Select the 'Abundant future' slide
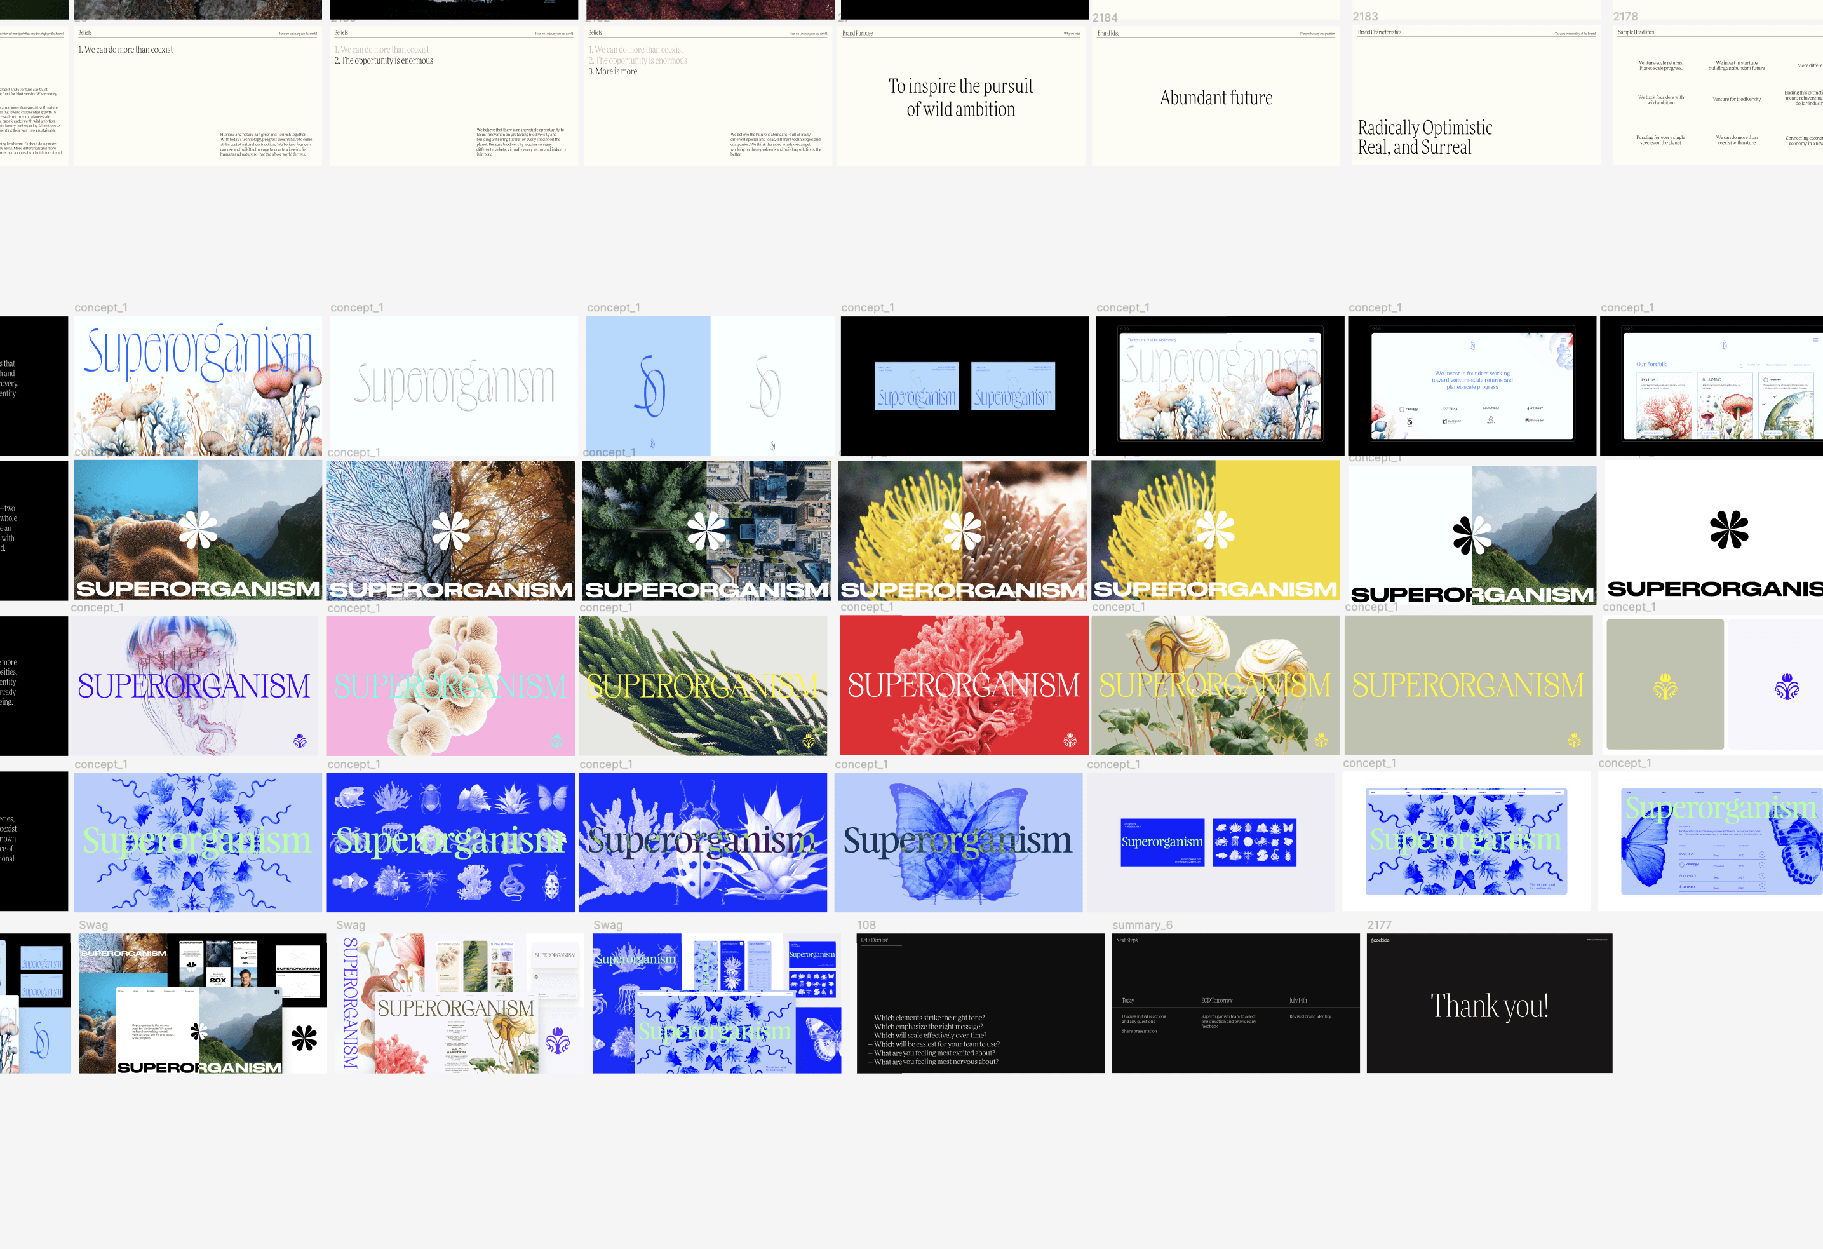 pyautogui.click(x=1215, y=98)
